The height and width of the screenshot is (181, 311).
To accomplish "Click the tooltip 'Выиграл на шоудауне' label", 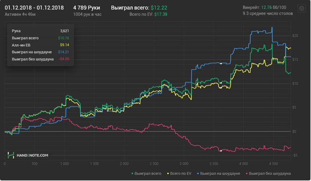I will click(x=32, y=52).
